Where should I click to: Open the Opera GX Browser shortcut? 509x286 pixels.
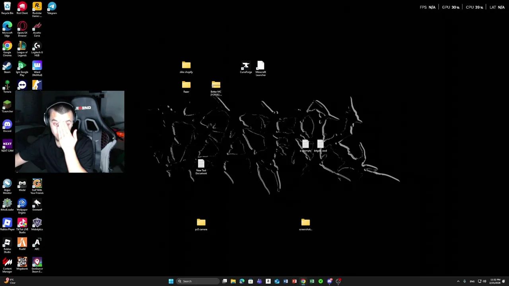pyautogui.click(x=22, y=29)
